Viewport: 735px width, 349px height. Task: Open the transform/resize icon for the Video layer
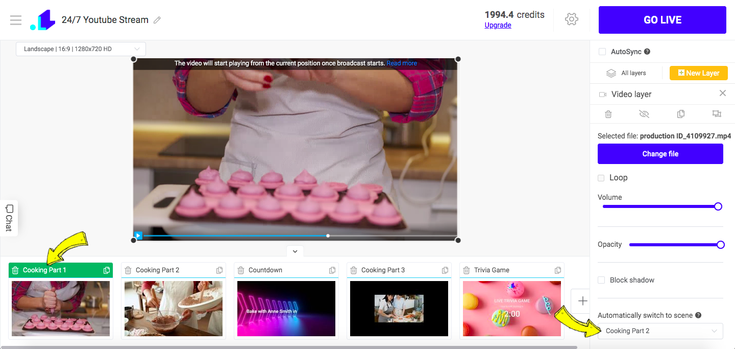[717, 114]
